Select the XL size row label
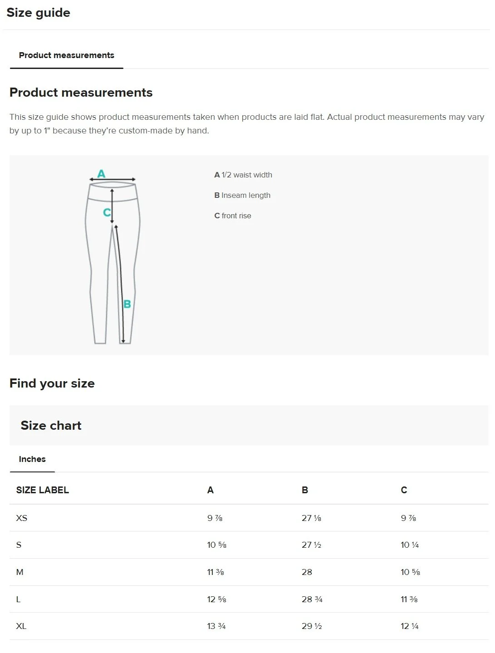This screenshot has width=495, height=653. tap(21, 626)
